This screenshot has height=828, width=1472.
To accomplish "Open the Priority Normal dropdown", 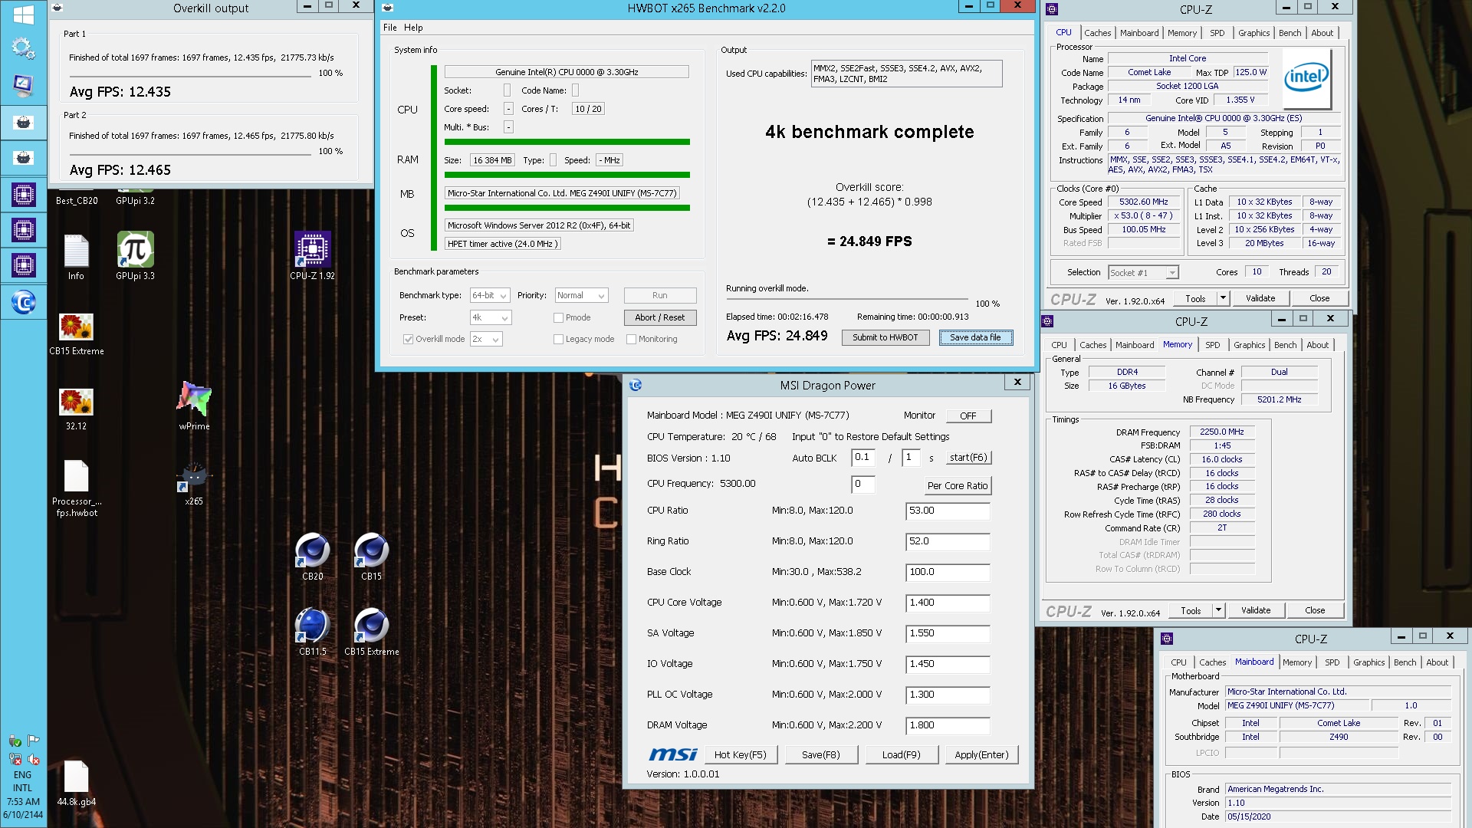I will pyautogui.click(x=581, y=295).
